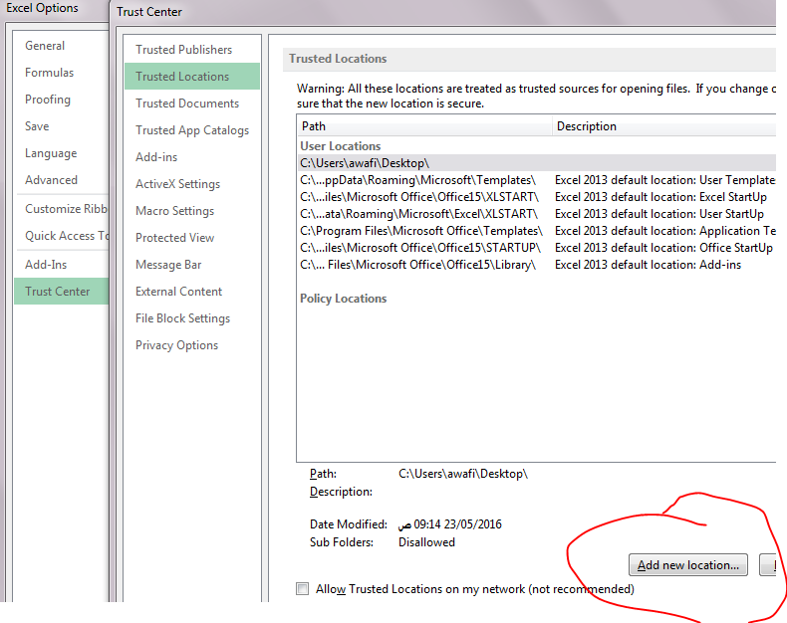
Task: Go to External Content settings
Action: tap(178, 292)
